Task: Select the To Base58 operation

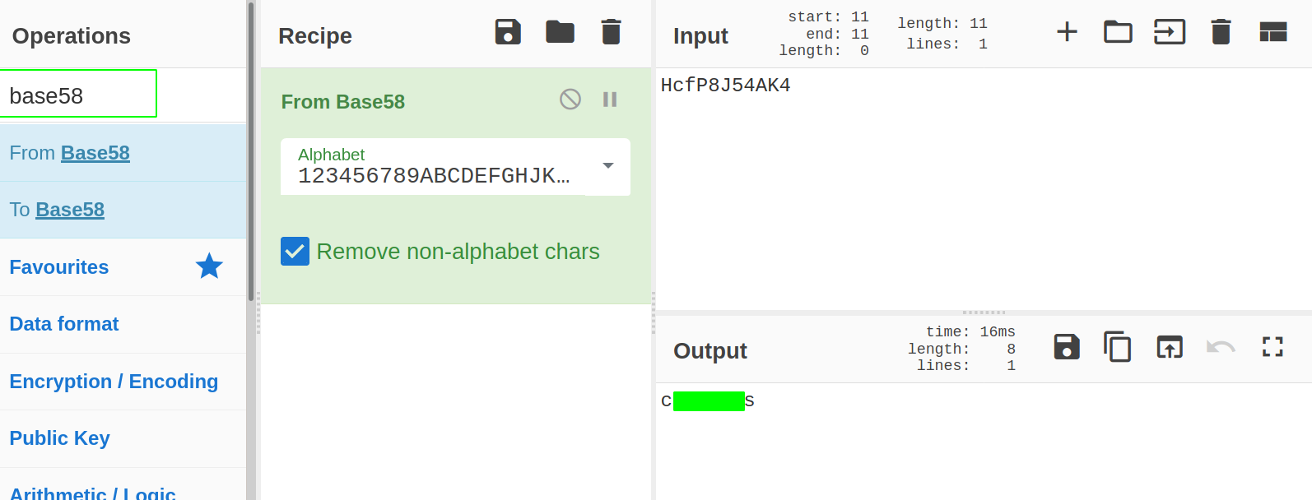Action: (x=123, y=210)
